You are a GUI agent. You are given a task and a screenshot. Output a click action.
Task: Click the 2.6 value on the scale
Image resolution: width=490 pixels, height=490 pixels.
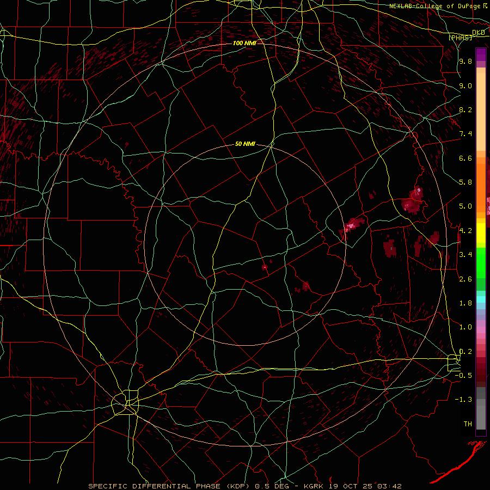point(465,279)
